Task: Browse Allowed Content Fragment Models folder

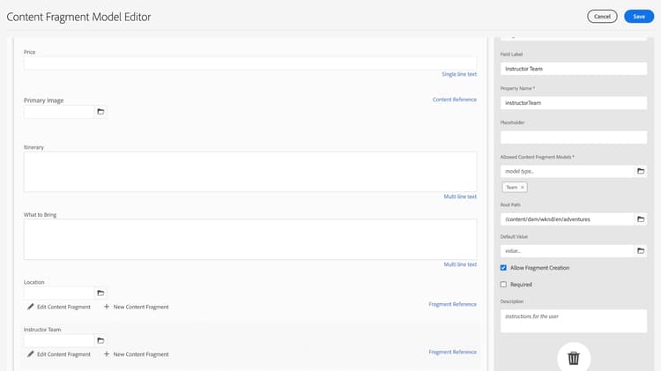Action: [641, 171]
